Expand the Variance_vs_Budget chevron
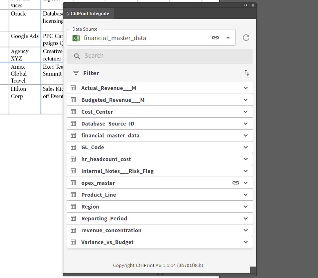318x278 pixels. coord(246,242)
